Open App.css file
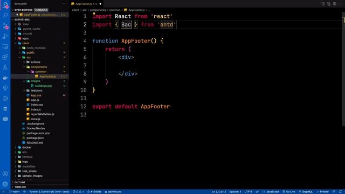The height and width of the screenshot is (194, 345). click(36, 95)
